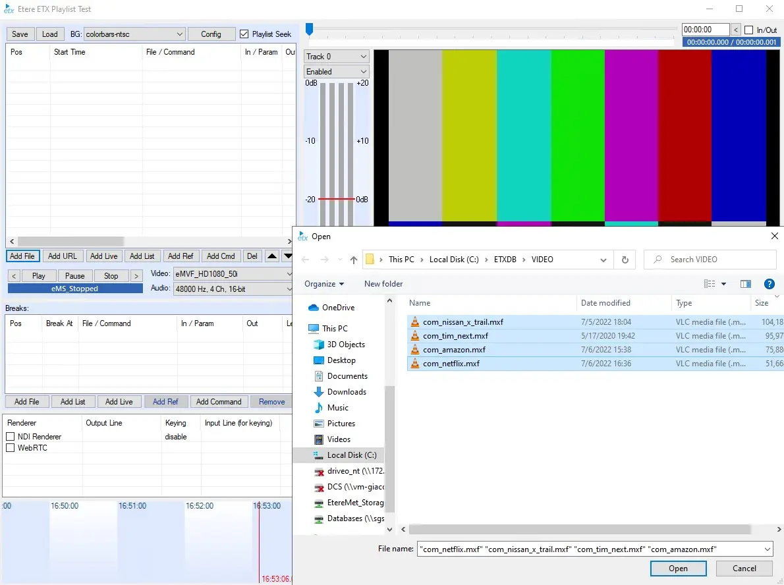Disable the Playlist Seek checkbox

pyautogui.click(x=244, y=34)
